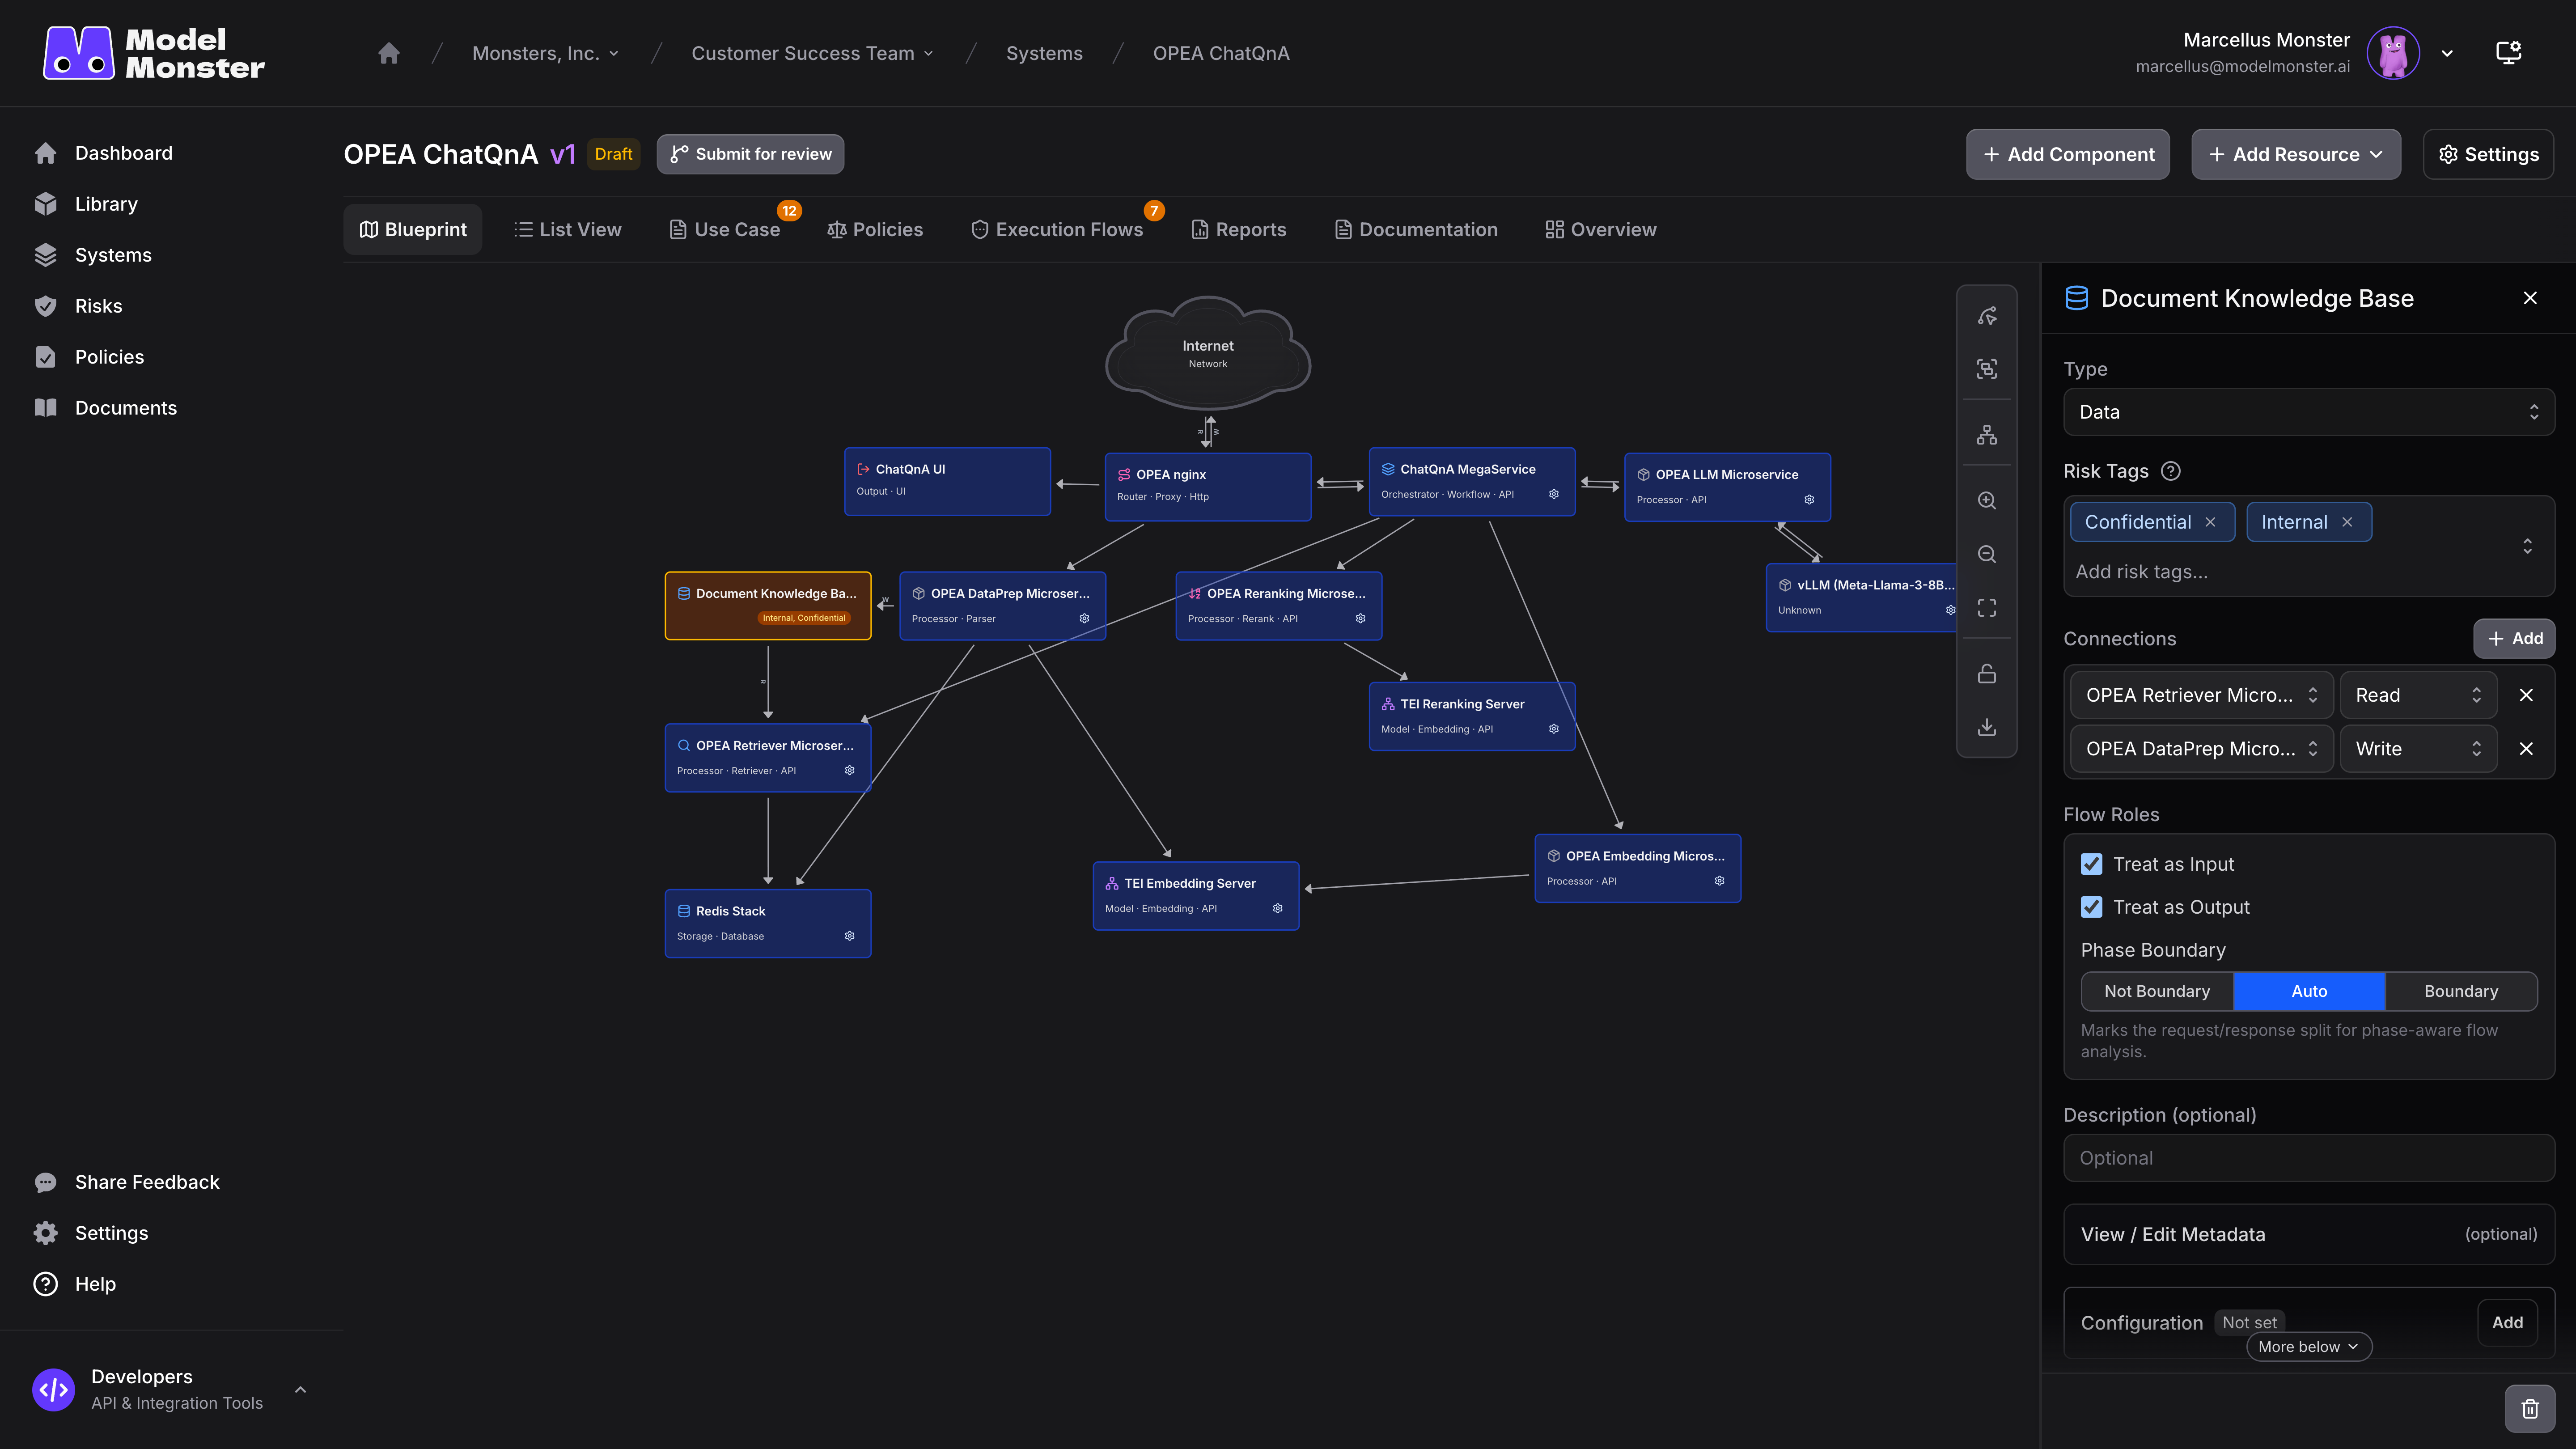Click the user avatar picture

pyautogui.click(x=2393, y=53)
